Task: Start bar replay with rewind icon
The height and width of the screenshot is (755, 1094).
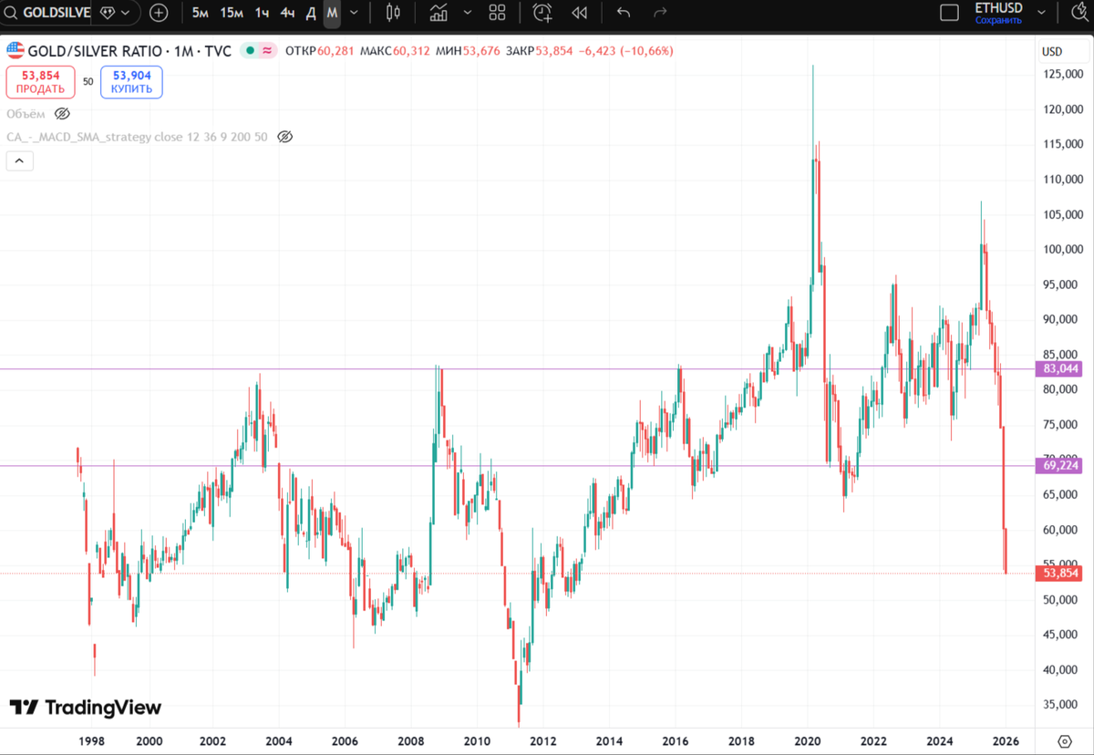Action: (x=579, y=13)
